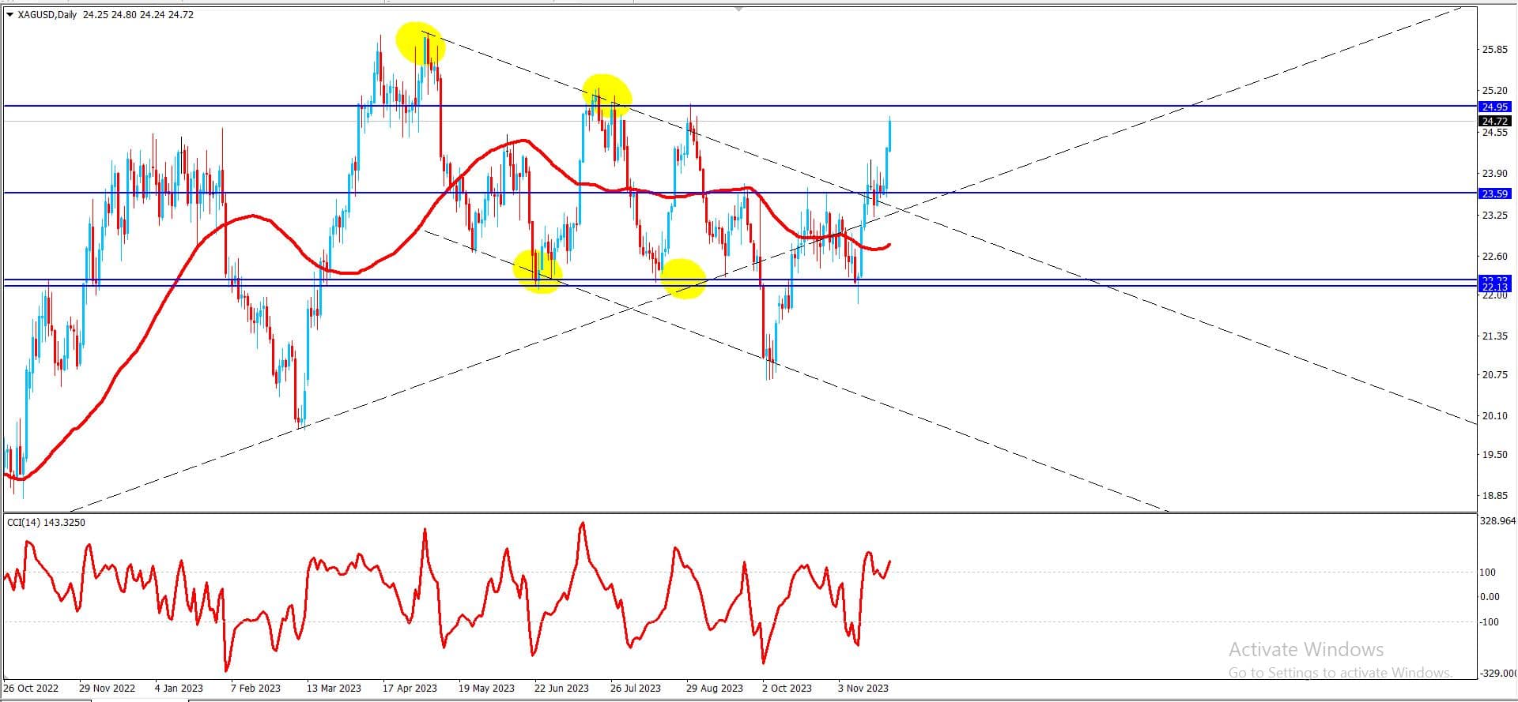Select the yellow ellipse at the August 2023 low

point(683,279)
